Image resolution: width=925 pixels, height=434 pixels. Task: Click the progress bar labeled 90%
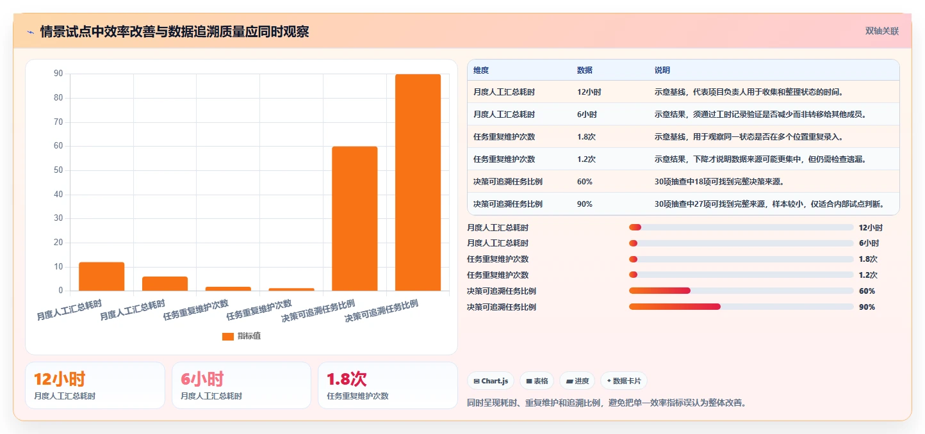(x=741, y=307)
